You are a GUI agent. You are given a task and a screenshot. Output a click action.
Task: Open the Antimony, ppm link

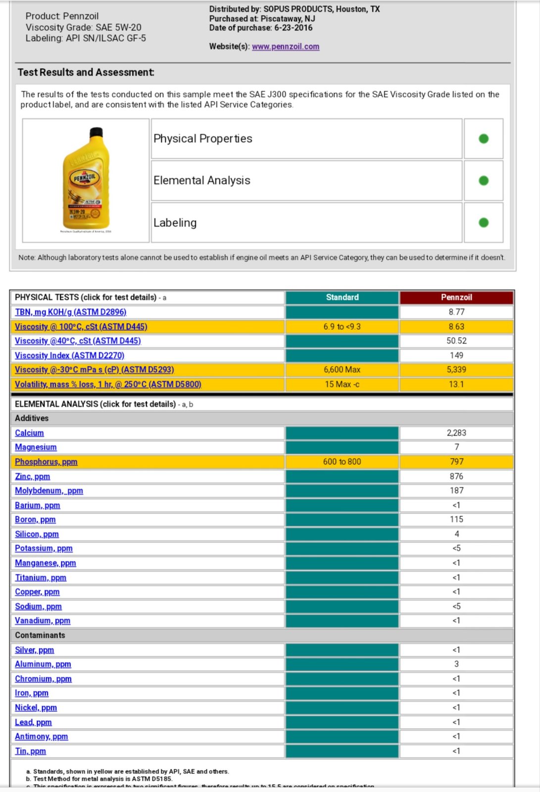point(41,737)
